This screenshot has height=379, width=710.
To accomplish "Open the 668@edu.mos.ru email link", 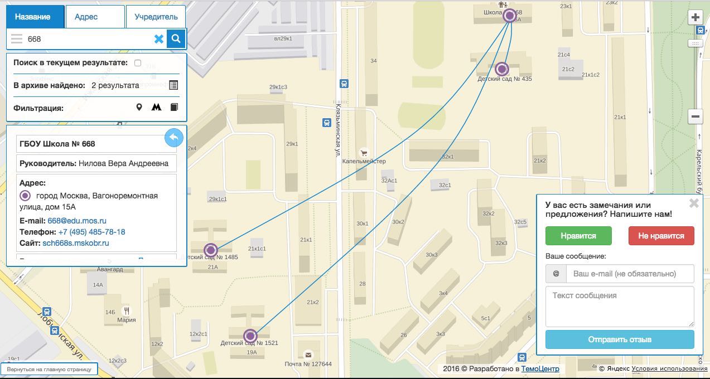I will (77, 221).
